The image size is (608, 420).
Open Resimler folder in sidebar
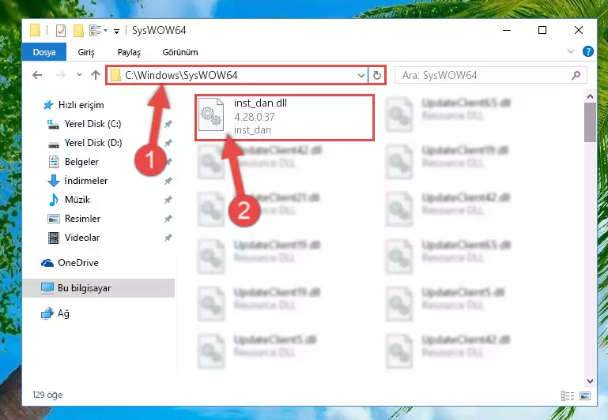click(x=74, y=219)
